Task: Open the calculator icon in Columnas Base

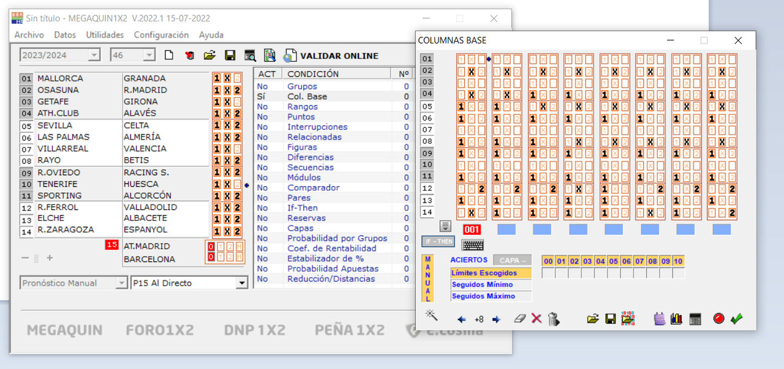Action: [695, 319]
